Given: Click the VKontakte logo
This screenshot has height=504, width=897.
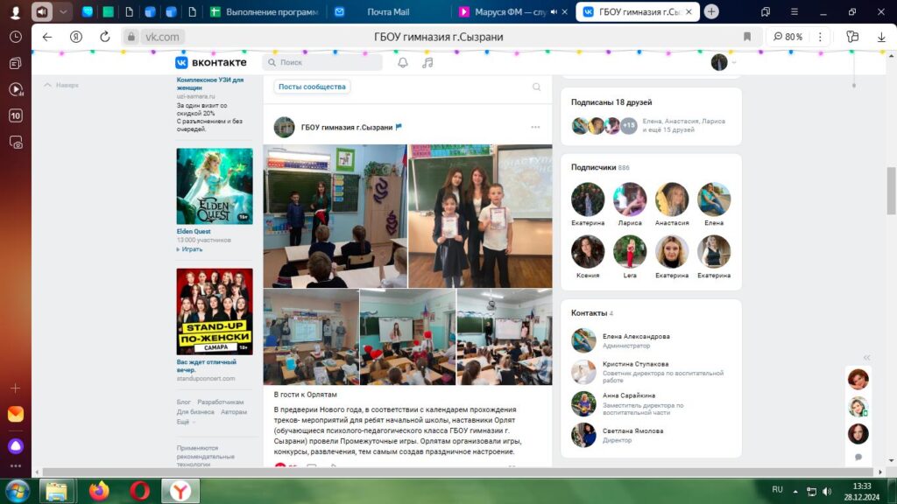Looking at the screenshot, I should [x=210, y=63].
